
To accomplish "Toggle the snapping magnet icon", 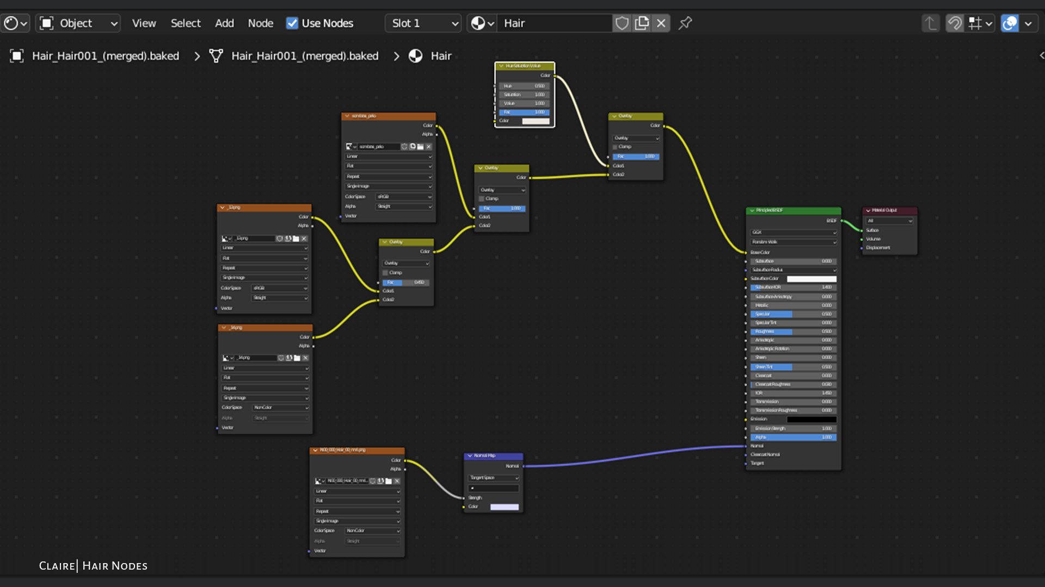I will coord(955,23).
